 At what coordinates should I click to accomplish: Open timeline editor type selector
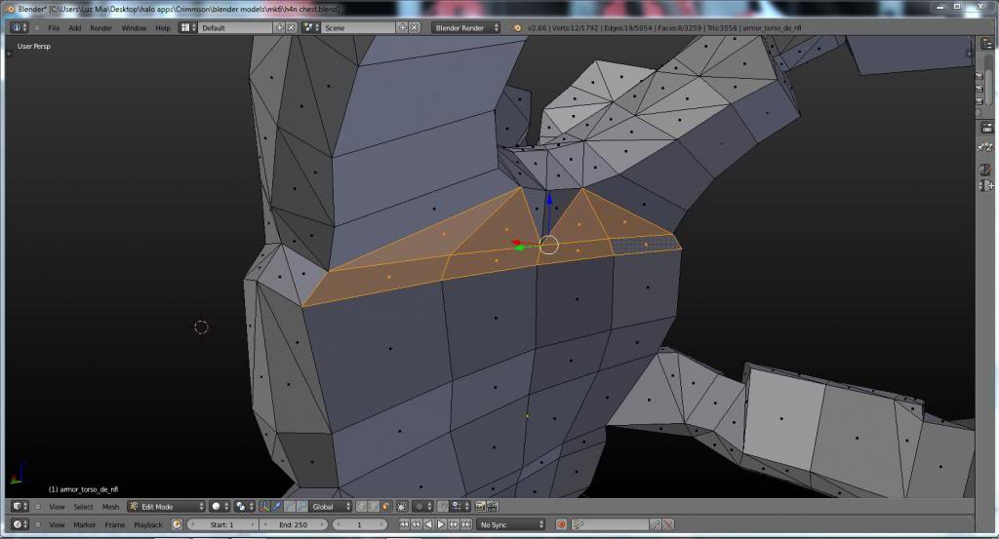20,524
